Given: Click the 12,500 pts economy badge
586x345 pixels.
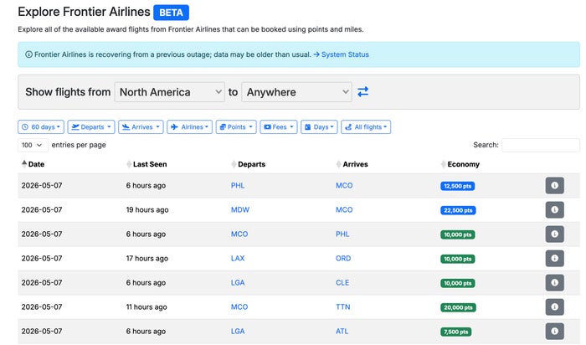Looking at the screenshot, I should click(x=457, y=186).
